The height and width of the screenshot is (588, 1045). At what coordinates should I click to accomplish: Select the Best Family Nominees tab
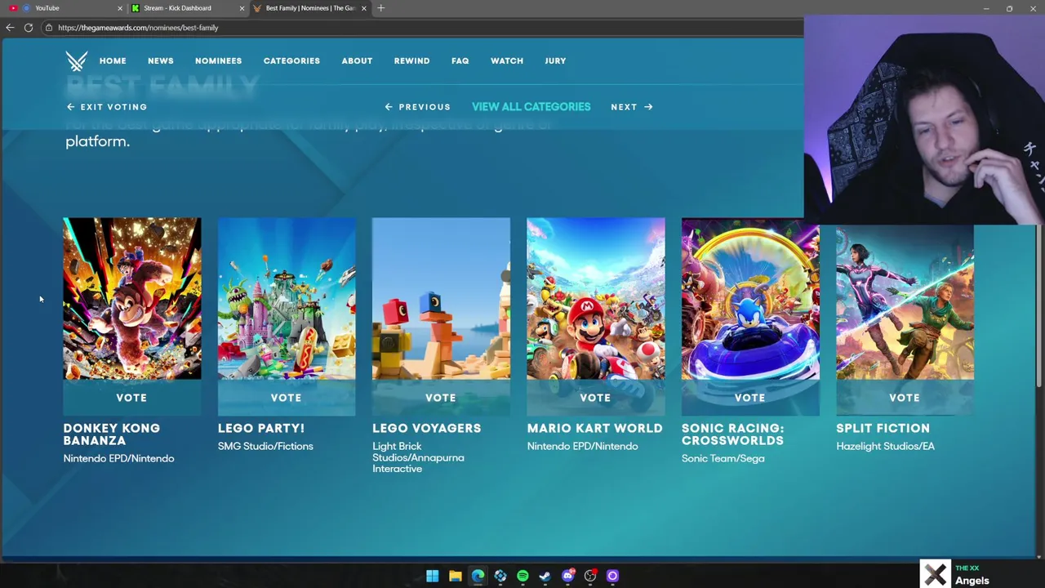tap(309, 8)
